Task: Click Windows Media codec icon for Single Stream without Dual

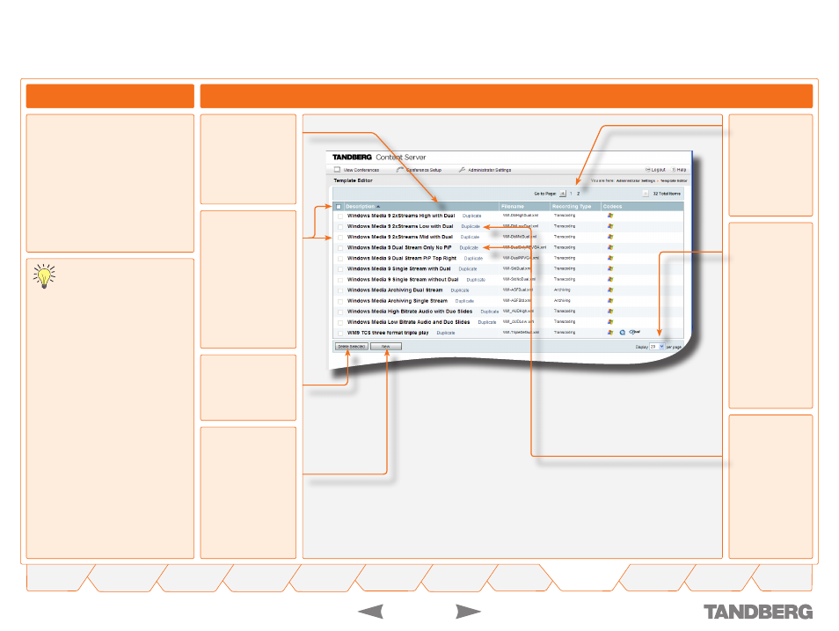Action: [610, 279]
